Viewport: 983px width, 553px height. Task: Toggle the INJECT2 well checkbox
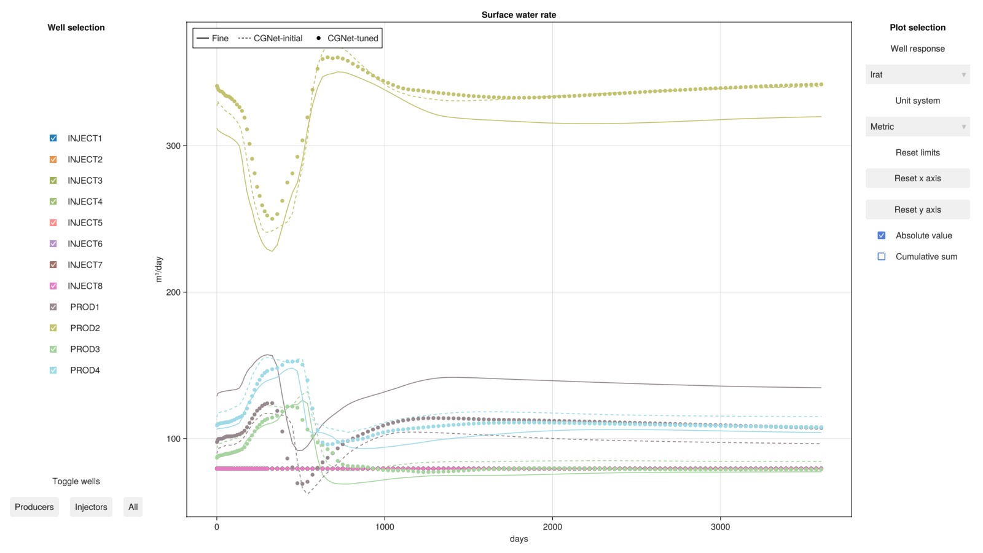click(x=53, y=159)
